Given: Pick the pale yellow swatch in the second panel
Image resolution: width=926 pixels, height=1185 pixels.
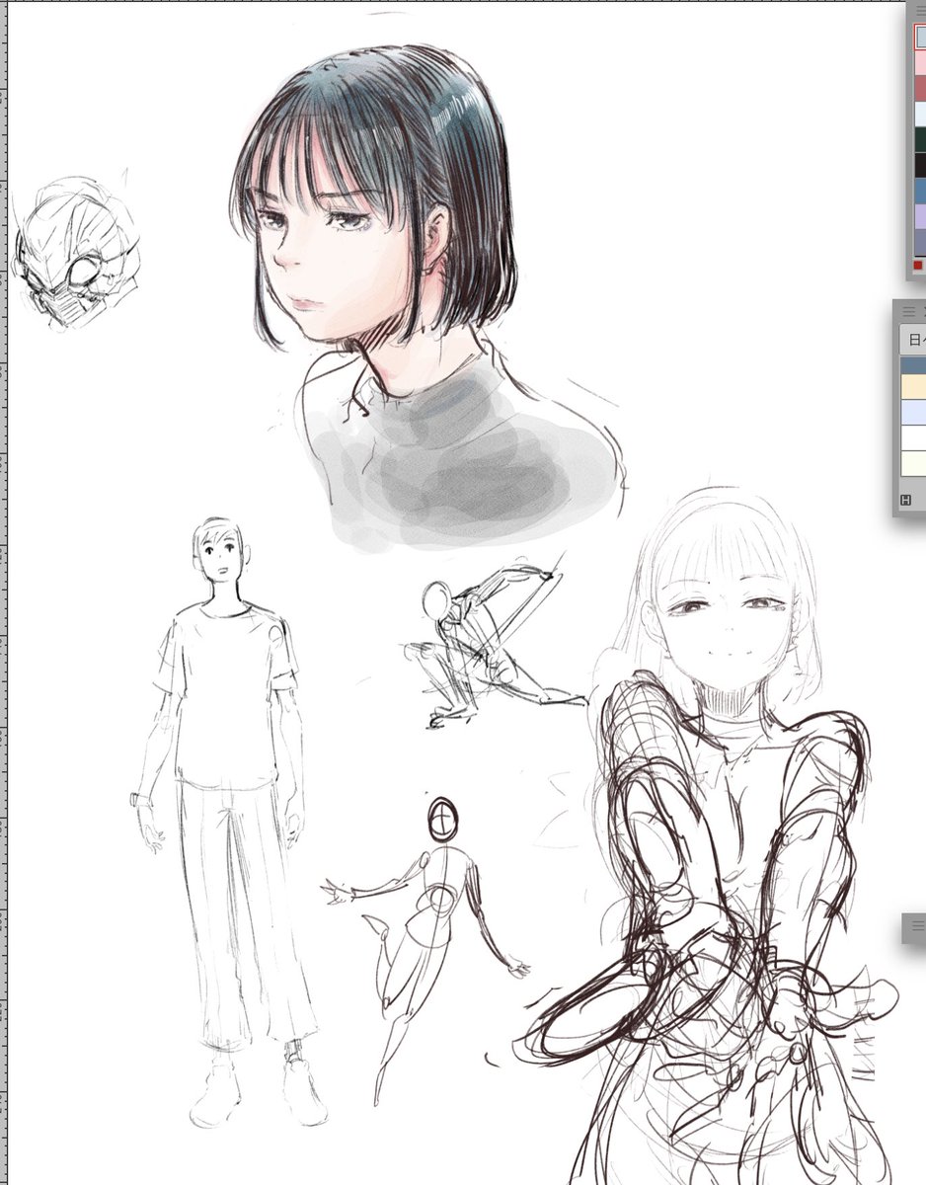Looking at the screenshot, I should tap(913, 463).
